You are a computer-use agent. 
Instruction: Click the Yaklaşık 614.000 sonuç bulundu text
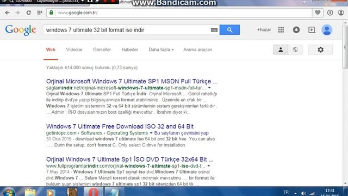[92, 68]
